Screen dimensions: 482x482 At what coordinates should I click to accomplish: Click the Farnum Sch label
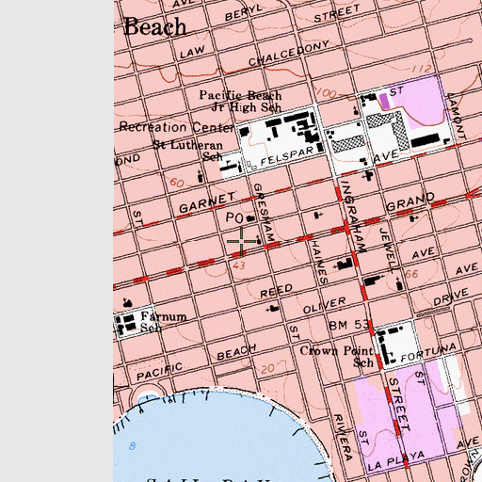[164, 322]
